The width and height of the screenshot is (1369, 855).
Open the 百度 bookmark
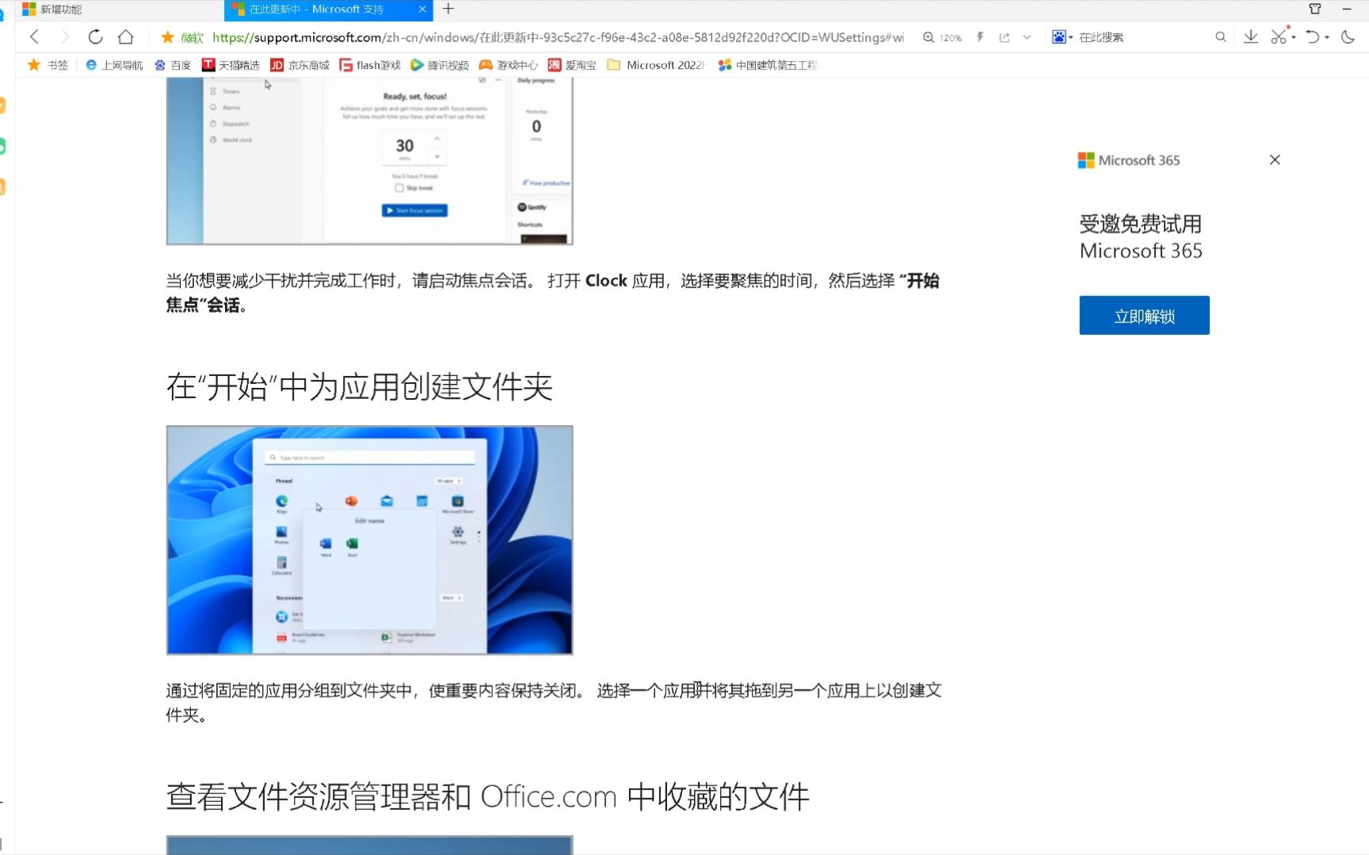(x=173, y=65)
